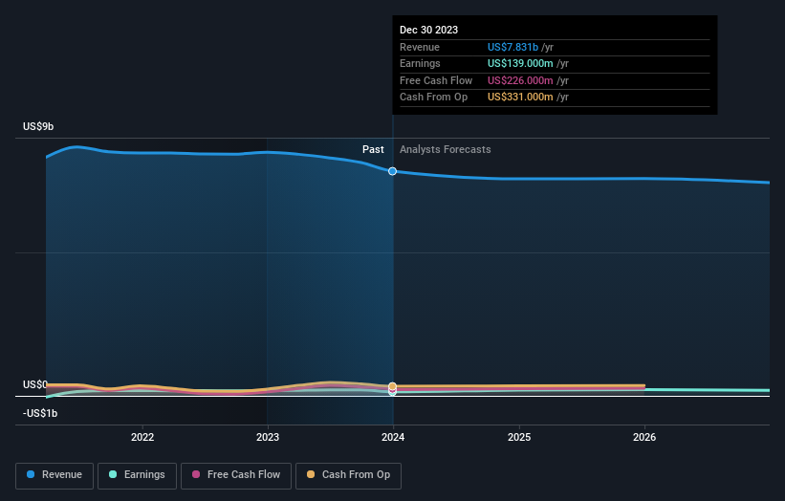Click the US$9b y-axis label
The height and width of the screenshot is (501, 785).
click(38, 126)
